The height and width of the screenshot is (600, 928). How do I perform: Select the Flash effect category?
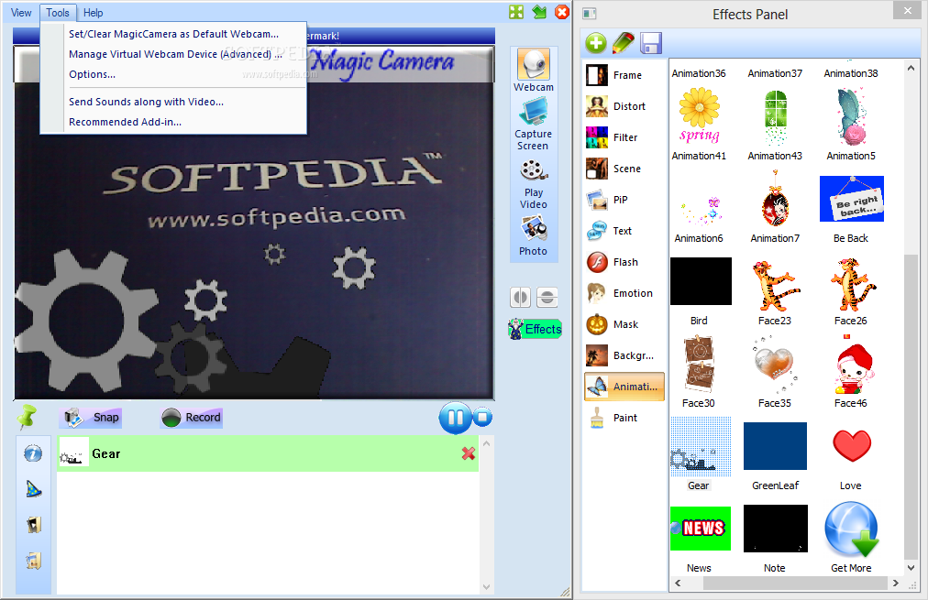pos(624,262)
